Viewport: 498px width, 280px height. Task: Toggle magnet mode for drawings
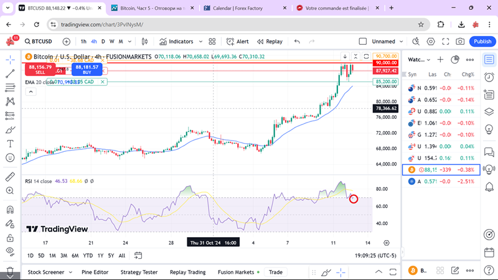point(10,210)
